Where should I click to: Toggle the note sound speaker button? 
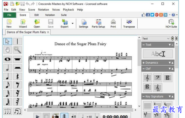[x=73, y=116]
